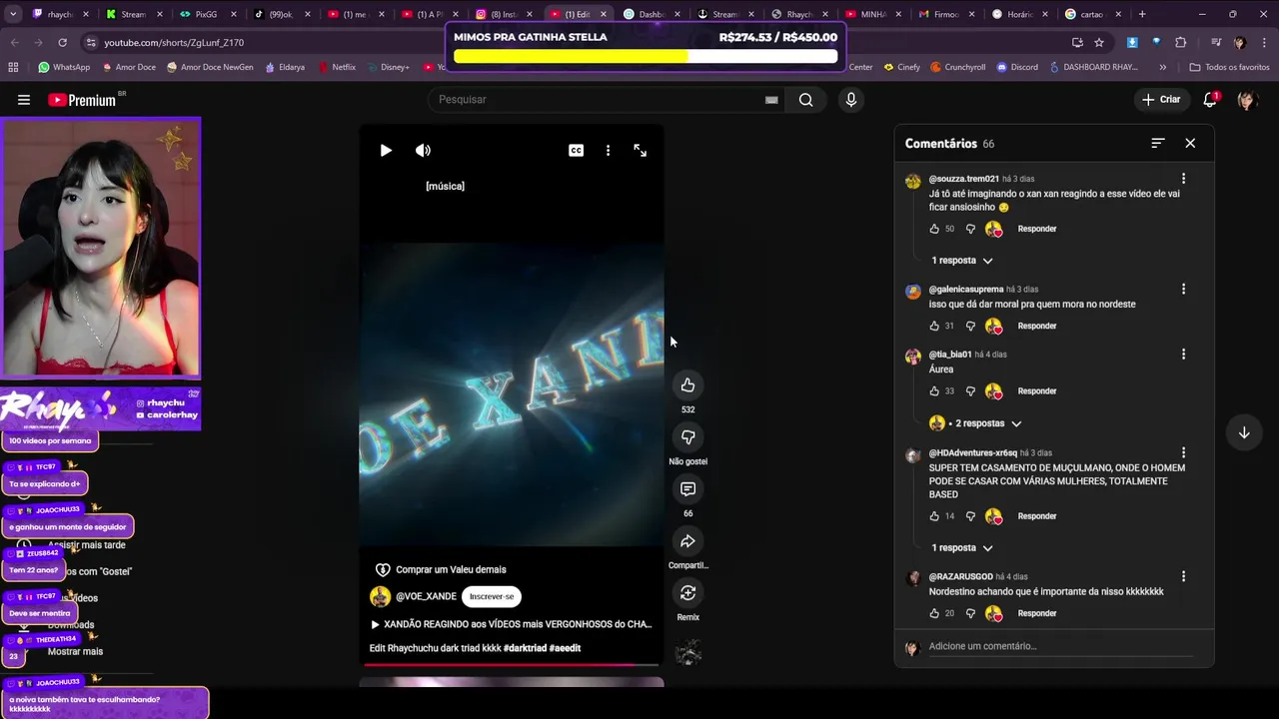Expand 1 resposta under @HDAdventures-xr6sq comment

pyautogui.click(x=962, y=548)
